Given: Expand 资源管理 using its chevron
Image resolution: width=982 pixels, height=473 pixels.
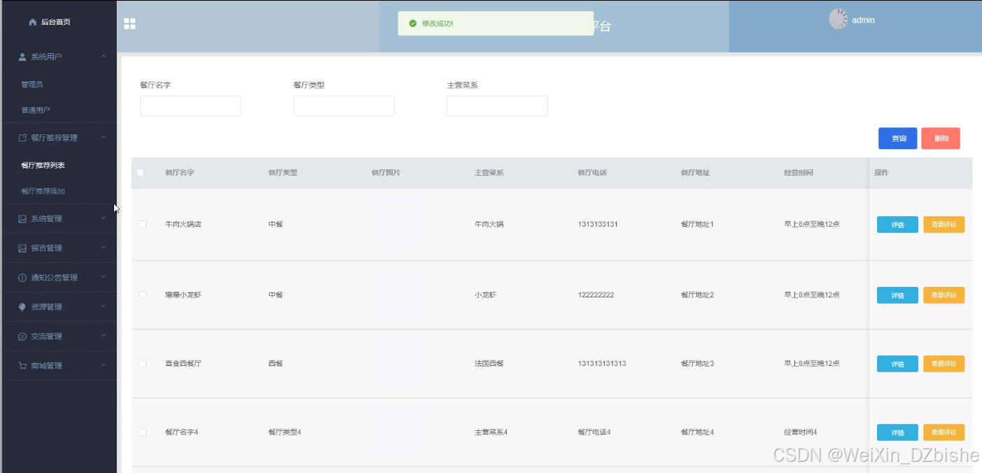Looking at the screenshot, I should 104,306.
